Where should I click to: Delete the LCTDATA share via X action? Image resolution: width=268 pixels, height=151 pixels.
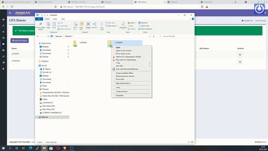240,55
